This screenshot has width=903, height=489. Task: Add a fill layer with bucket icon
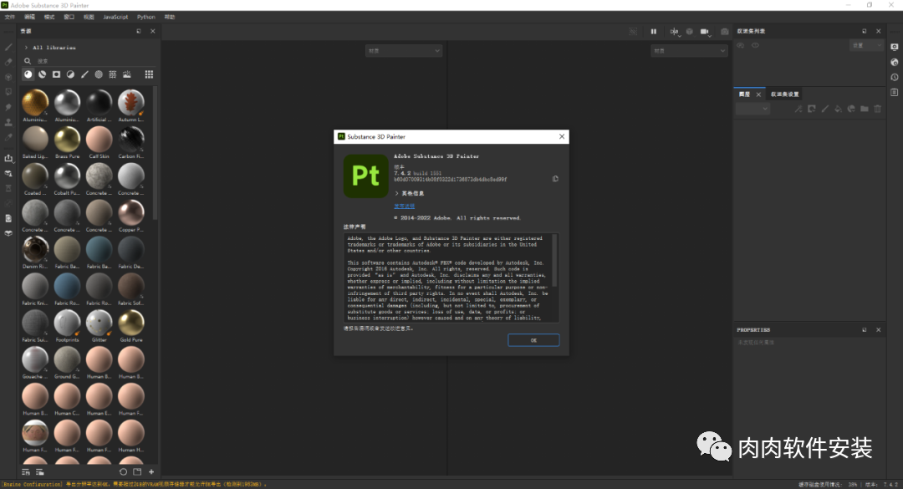coord(838,109)
